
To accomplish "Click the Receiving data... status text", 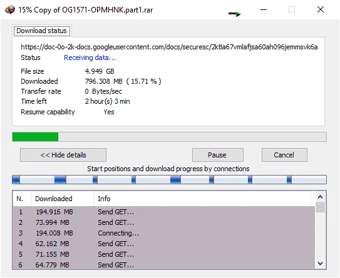I will point(90,57).
